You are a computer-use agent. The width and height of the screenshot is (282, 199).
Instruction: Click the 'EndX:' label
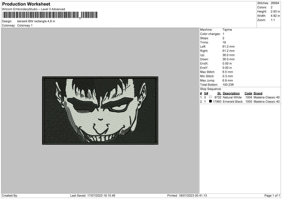click(x=204, y=63)
